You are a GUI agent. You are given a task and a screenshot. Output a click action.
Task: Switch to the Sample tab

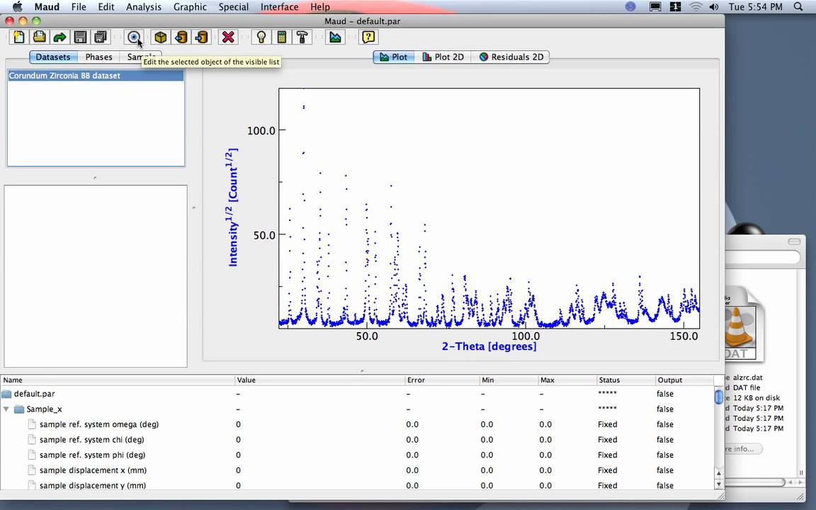point(140,57)
